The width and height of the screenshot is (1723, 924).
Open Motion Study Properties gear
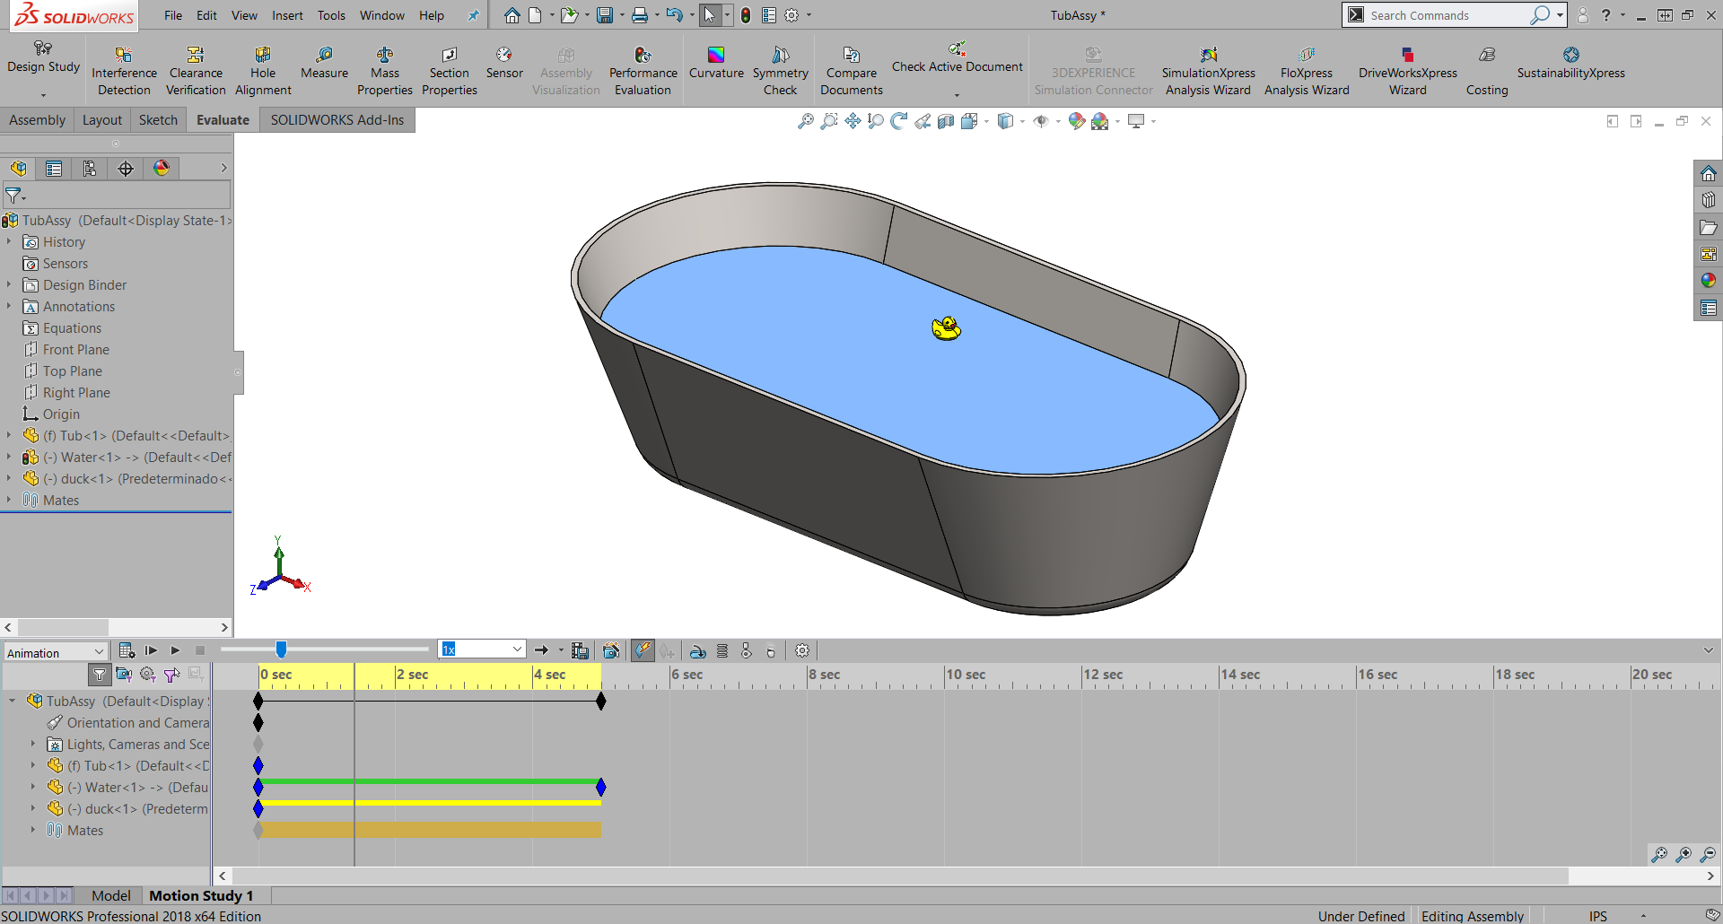pyautogui.click(x=802, y=650)
